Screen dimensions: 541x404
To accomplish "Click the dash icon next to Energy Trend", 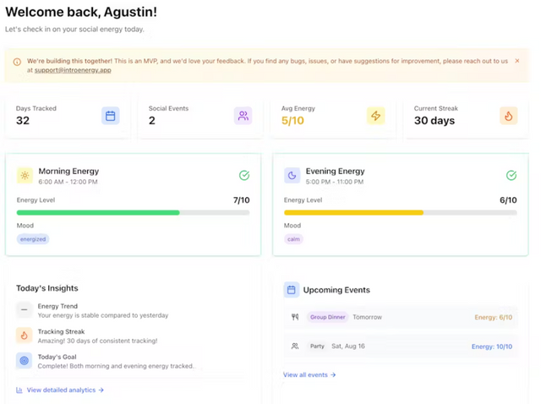I will coord(25,310).
